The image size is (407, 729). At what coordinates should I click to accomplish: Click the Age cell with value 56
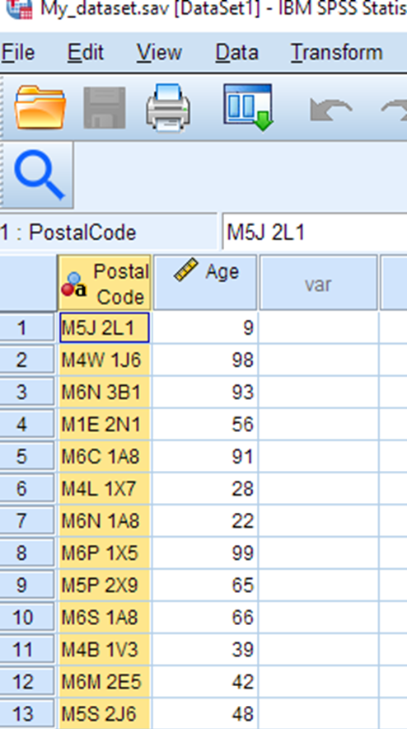click(x=205, y=425)
